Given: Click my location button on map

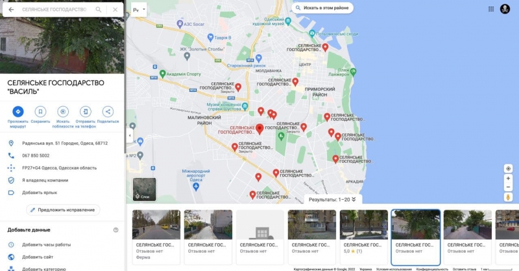Looking at the screenshot, I should point(508,169).
